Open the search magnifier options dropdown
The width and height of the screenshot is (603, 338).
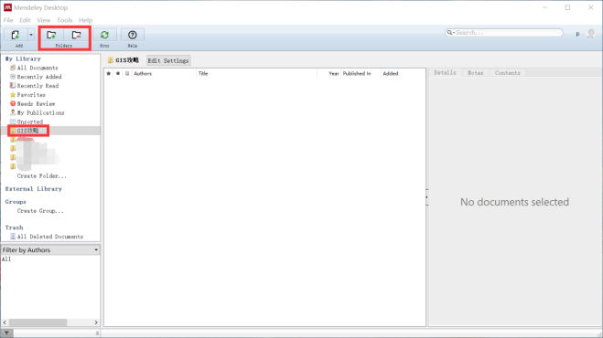click(450, 33)
